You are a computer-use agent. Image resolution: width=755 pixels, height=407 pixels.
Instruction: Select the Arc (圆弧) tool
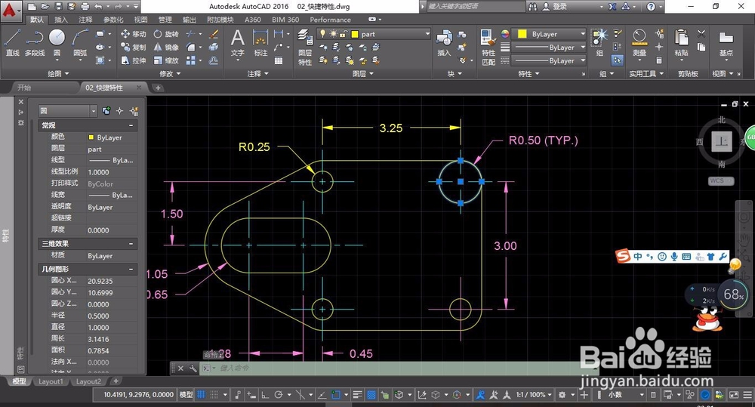tap(80, 42)
